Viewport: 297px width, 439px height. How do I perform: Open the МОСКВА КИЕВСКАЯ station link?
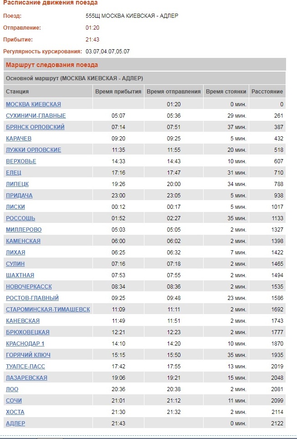pos(33,104)
